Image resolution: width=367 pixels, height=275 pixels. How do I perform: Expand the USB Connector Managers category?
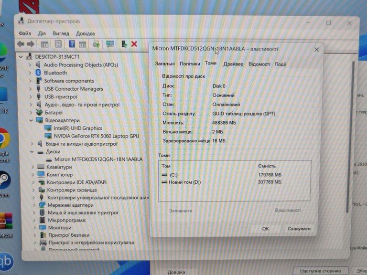30,89
